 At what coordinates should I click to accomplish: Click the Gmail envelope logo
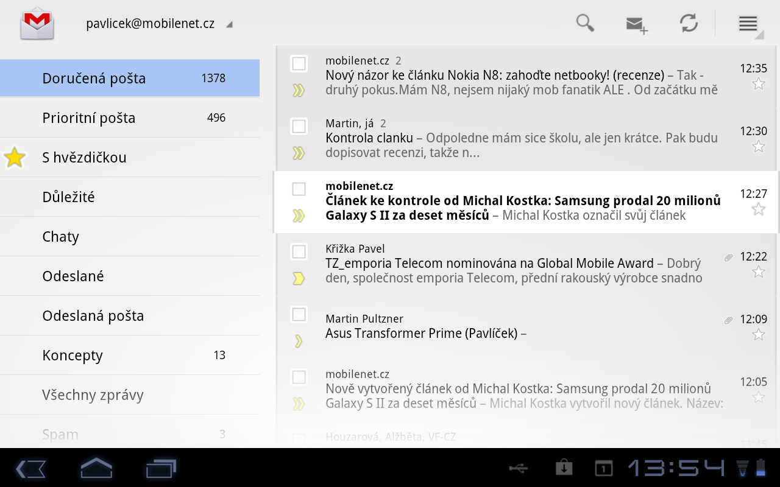point(35,23)
